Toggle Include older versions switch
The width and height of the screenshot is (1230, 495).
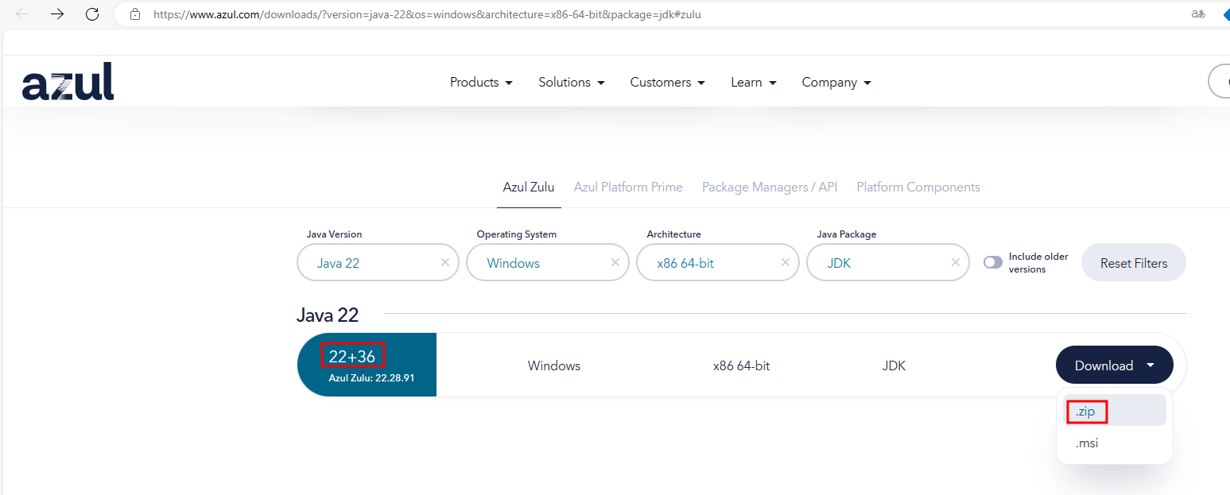coord(993,262)
